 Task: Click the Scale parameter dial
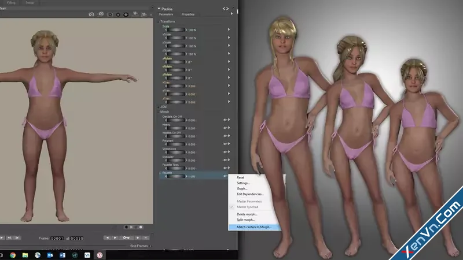pyautogui.click(x=176, y=30)
